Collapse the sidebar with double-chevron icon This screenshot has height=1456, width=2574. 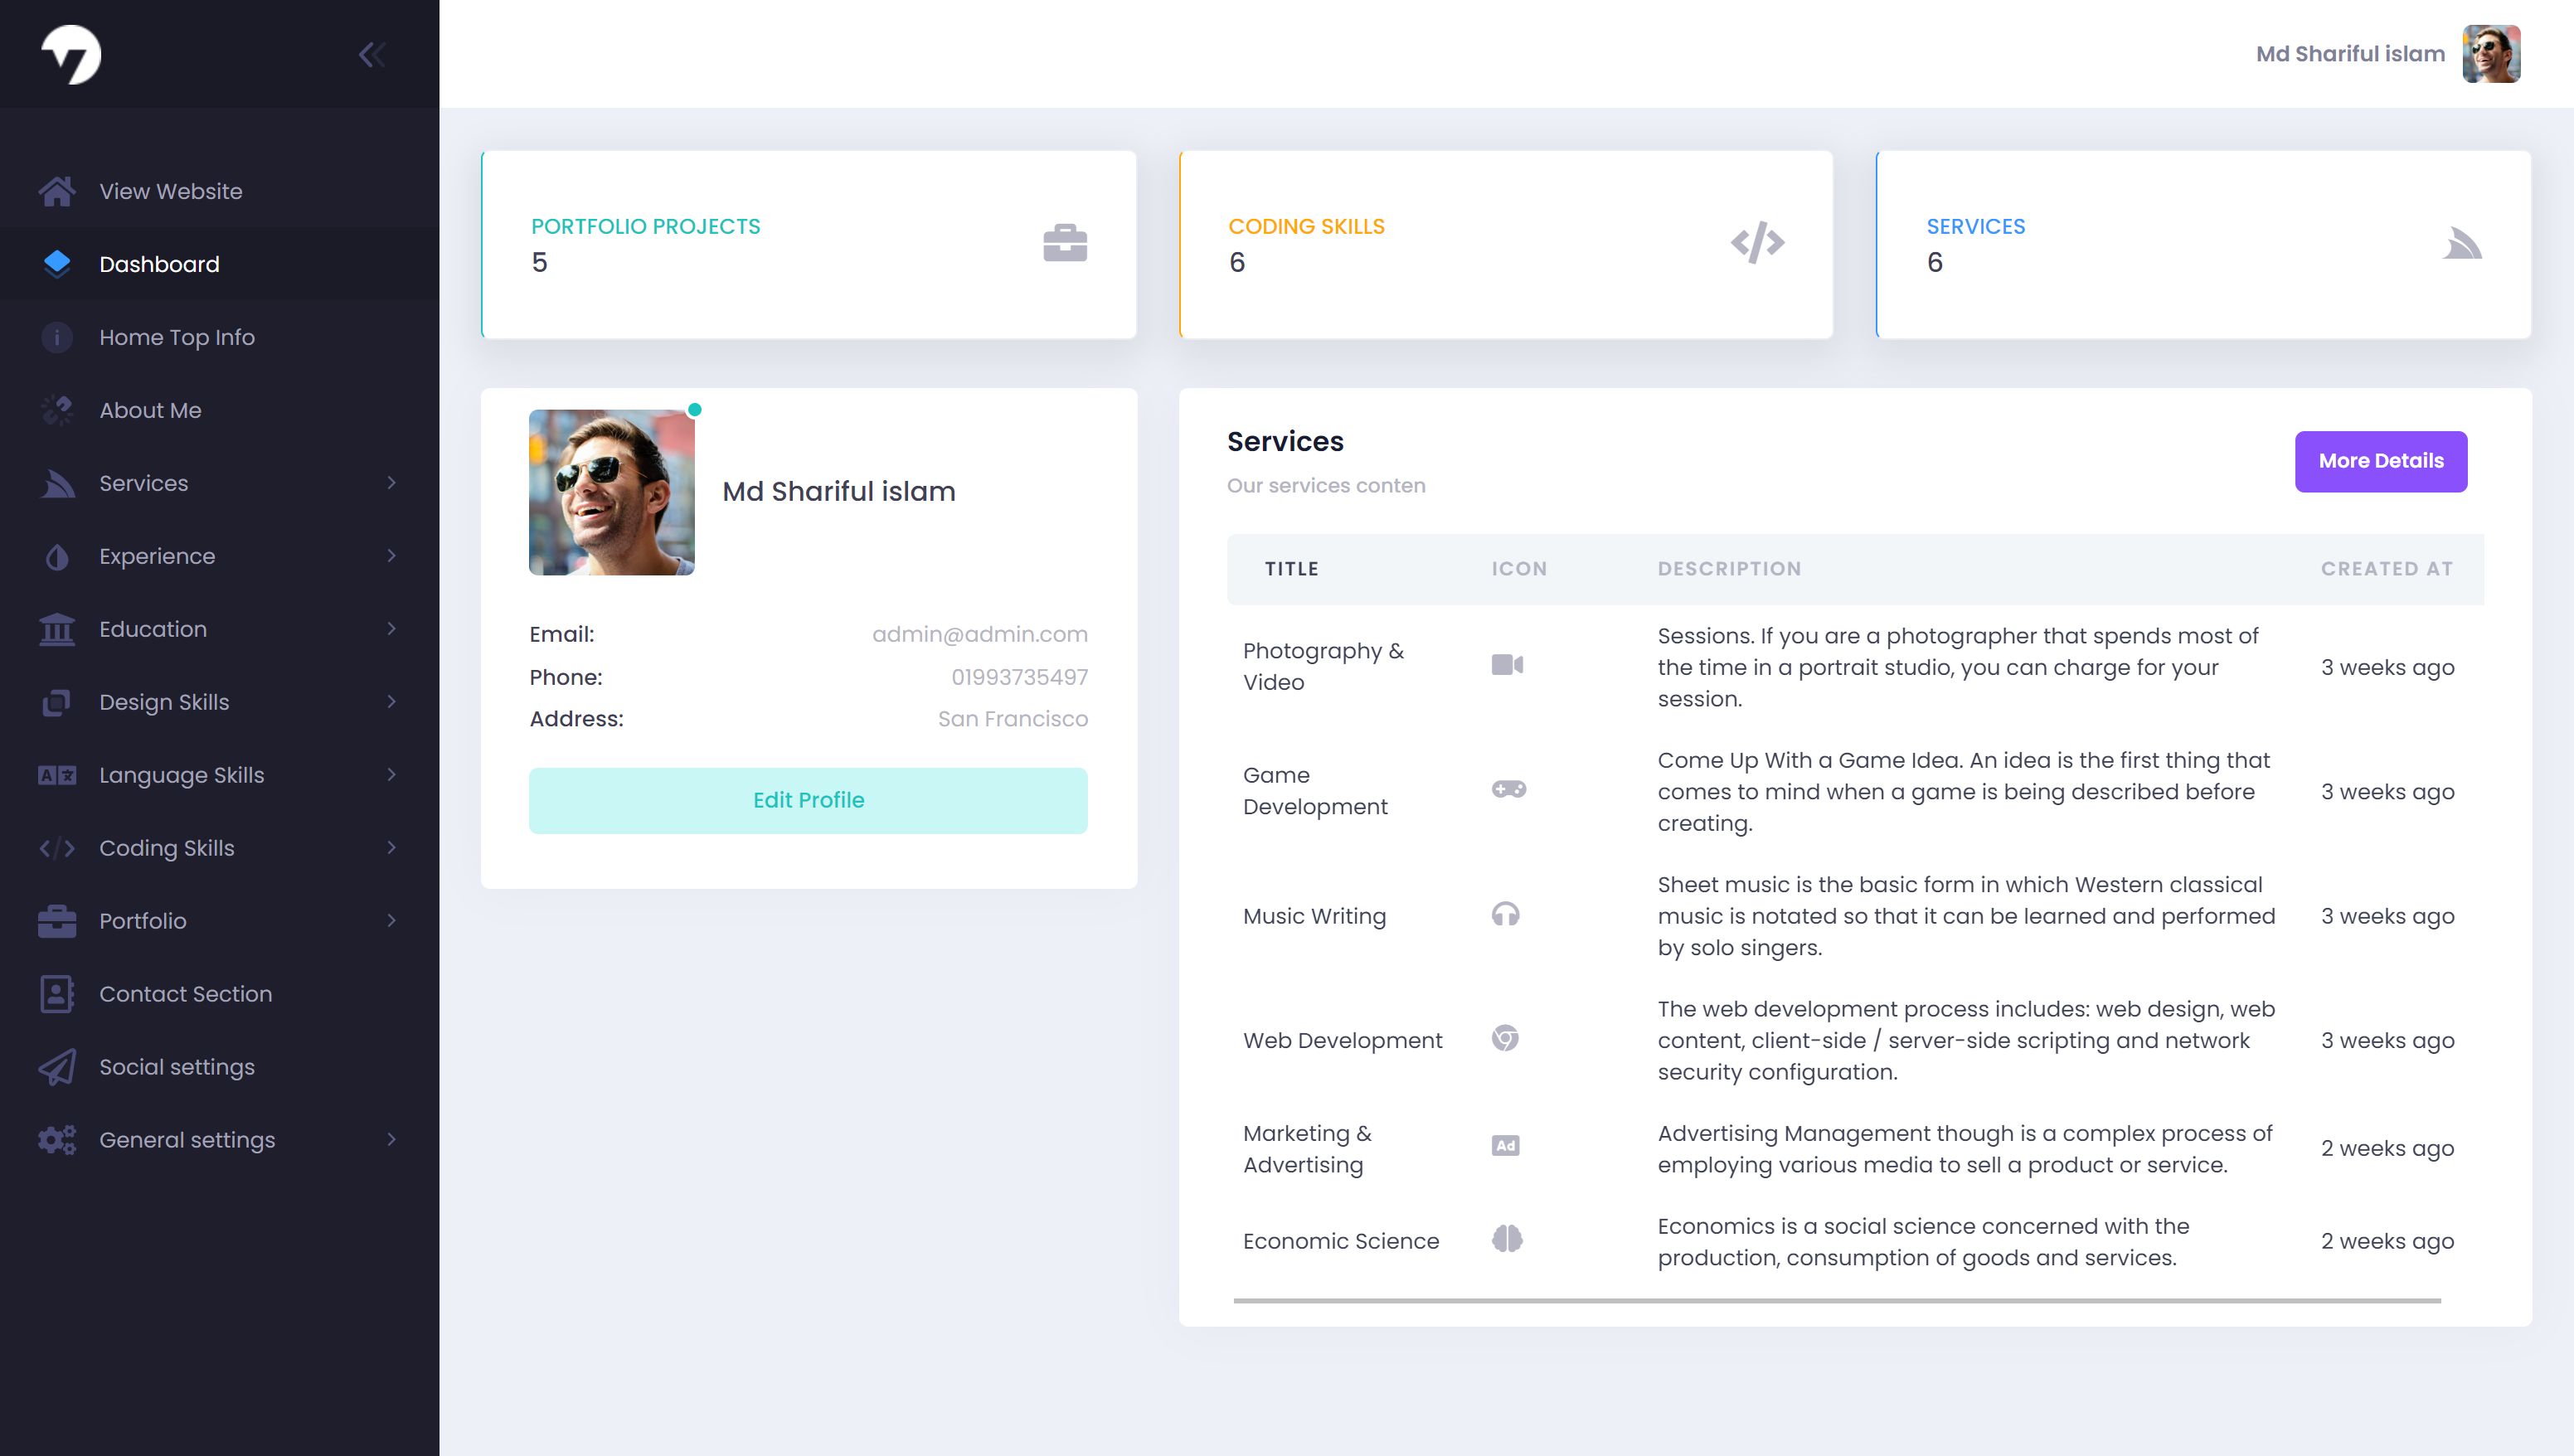coord(372,54)
